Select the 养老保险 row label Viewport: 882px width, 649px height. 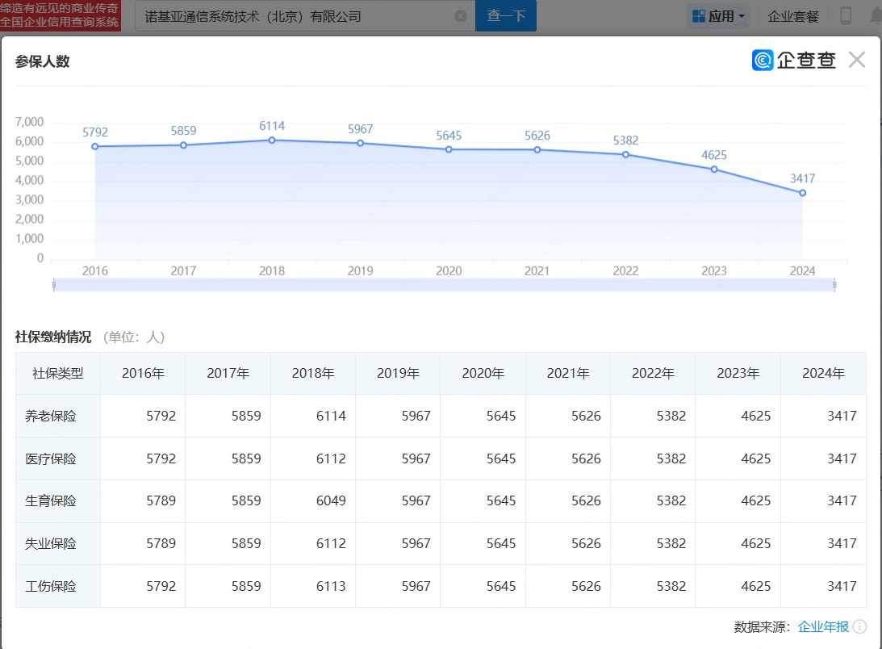click(51, 416)
